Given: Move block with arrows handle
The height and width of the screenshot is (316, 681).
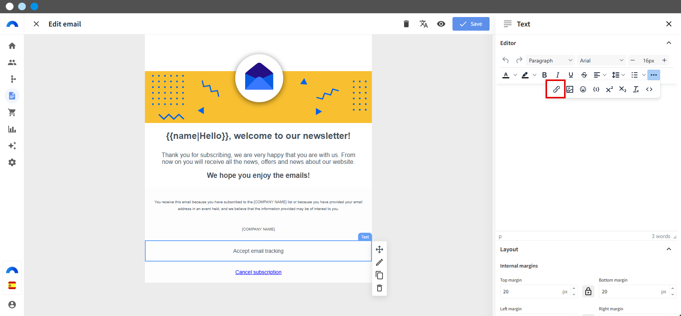Looking at the screenshot, I should [379, 249].
